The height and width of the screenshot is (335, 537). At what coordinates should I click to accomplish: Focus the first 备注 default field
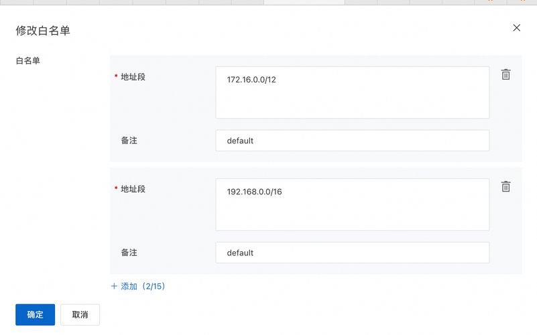[353, 140]
